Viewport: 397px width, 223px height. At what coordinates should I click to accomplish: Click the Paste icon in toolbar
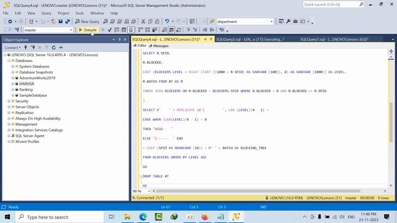[157, 22]
